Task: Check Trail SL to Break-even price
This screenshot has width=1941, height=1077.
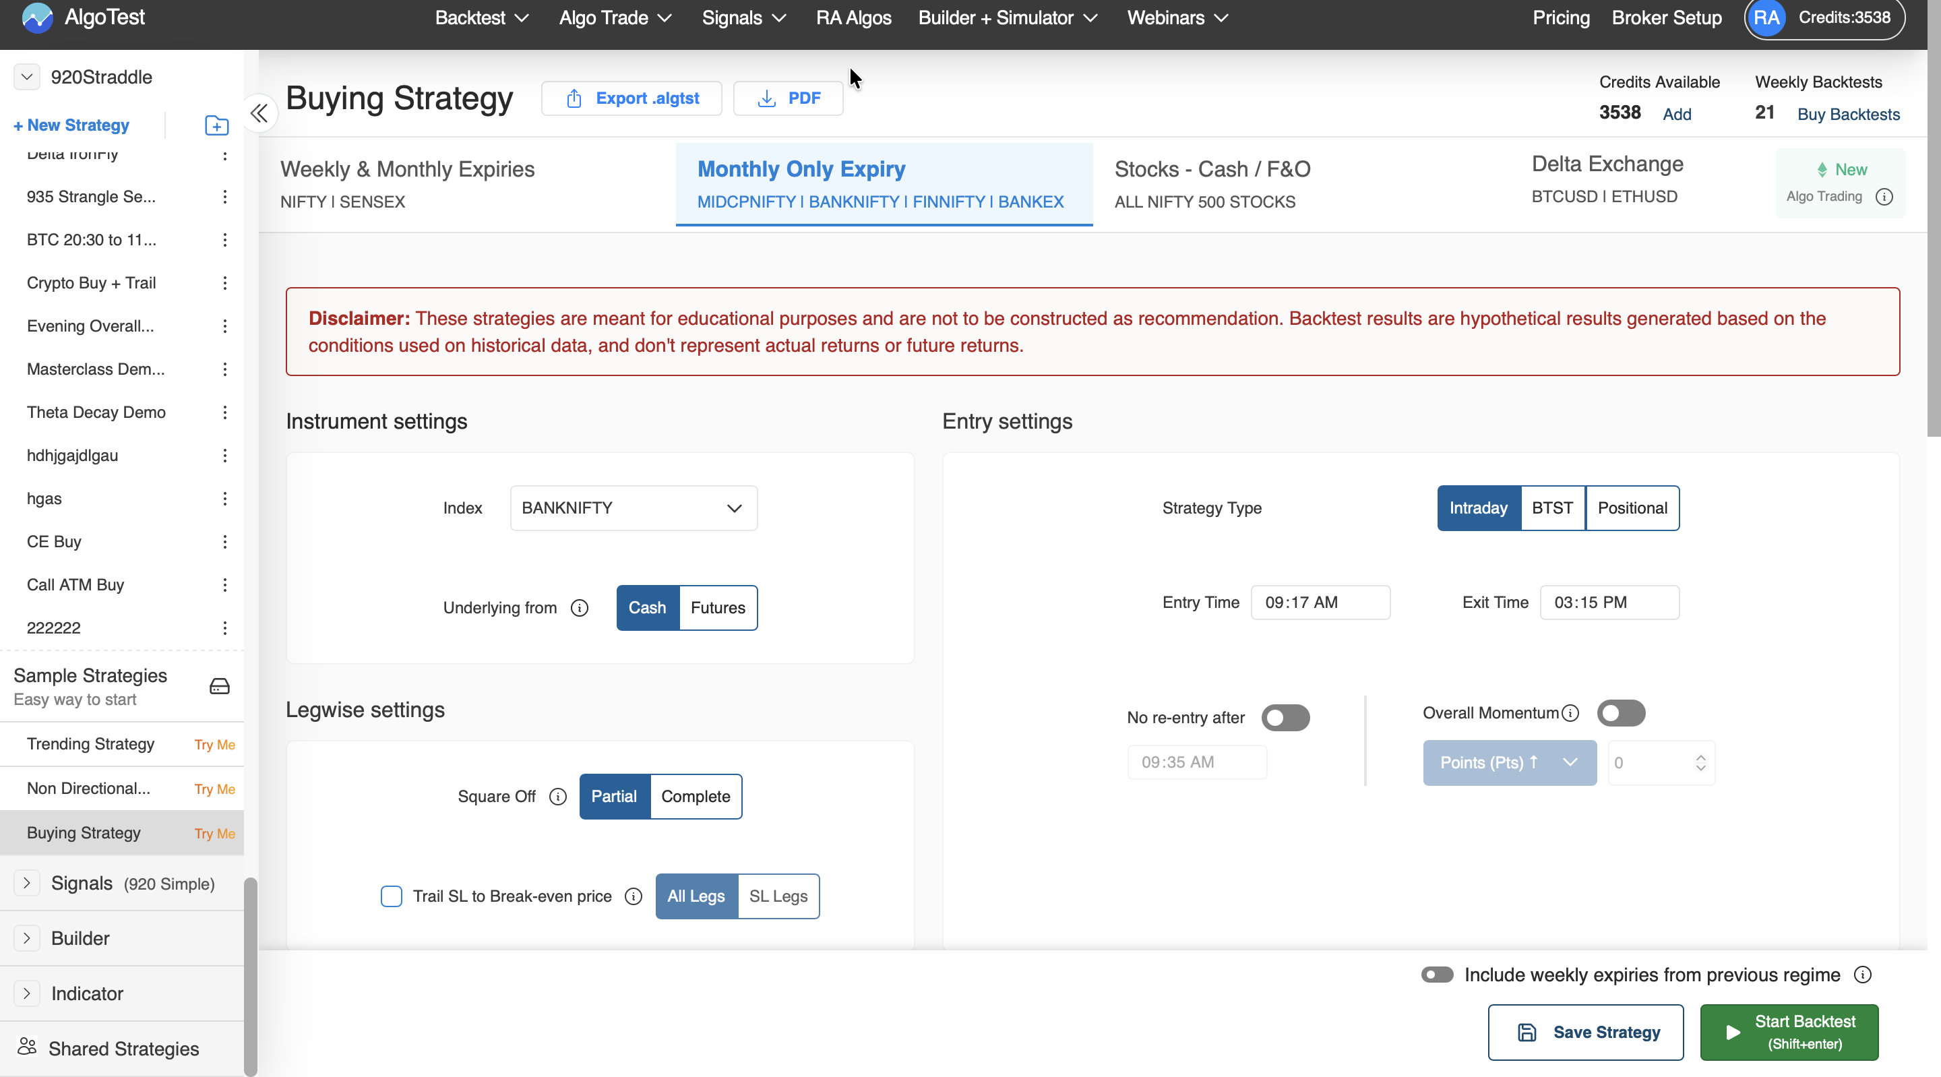Action: (x=391, y=896)
